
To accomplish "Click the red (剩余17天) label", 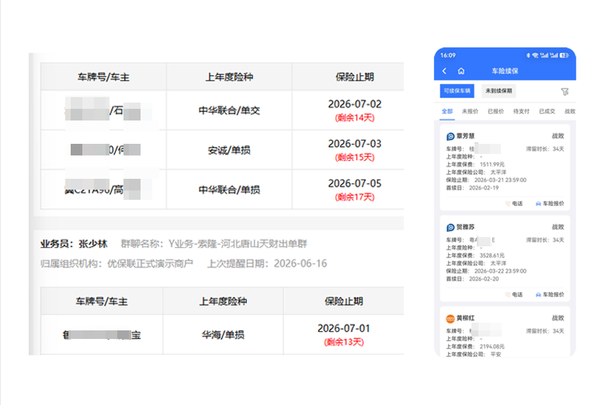I will [355, 197].
